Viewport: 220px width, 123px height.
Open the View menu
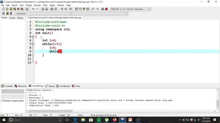pos(21,5)
